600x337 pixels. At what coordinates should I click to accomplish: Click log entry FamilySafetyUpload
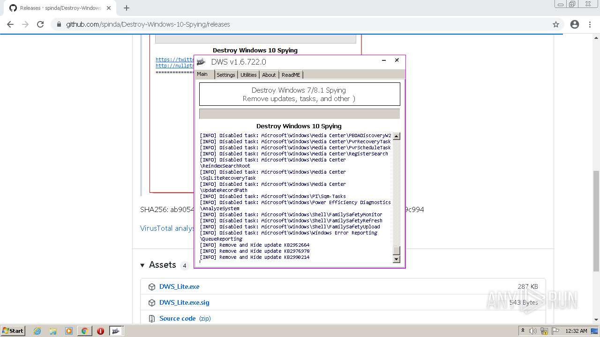[290, 227]
